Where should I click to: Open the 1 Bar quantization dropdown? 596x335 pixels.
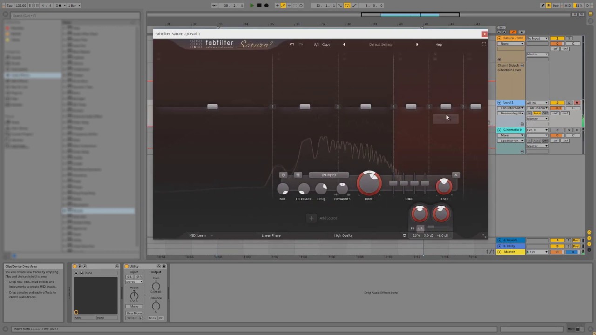click(74, 6)
